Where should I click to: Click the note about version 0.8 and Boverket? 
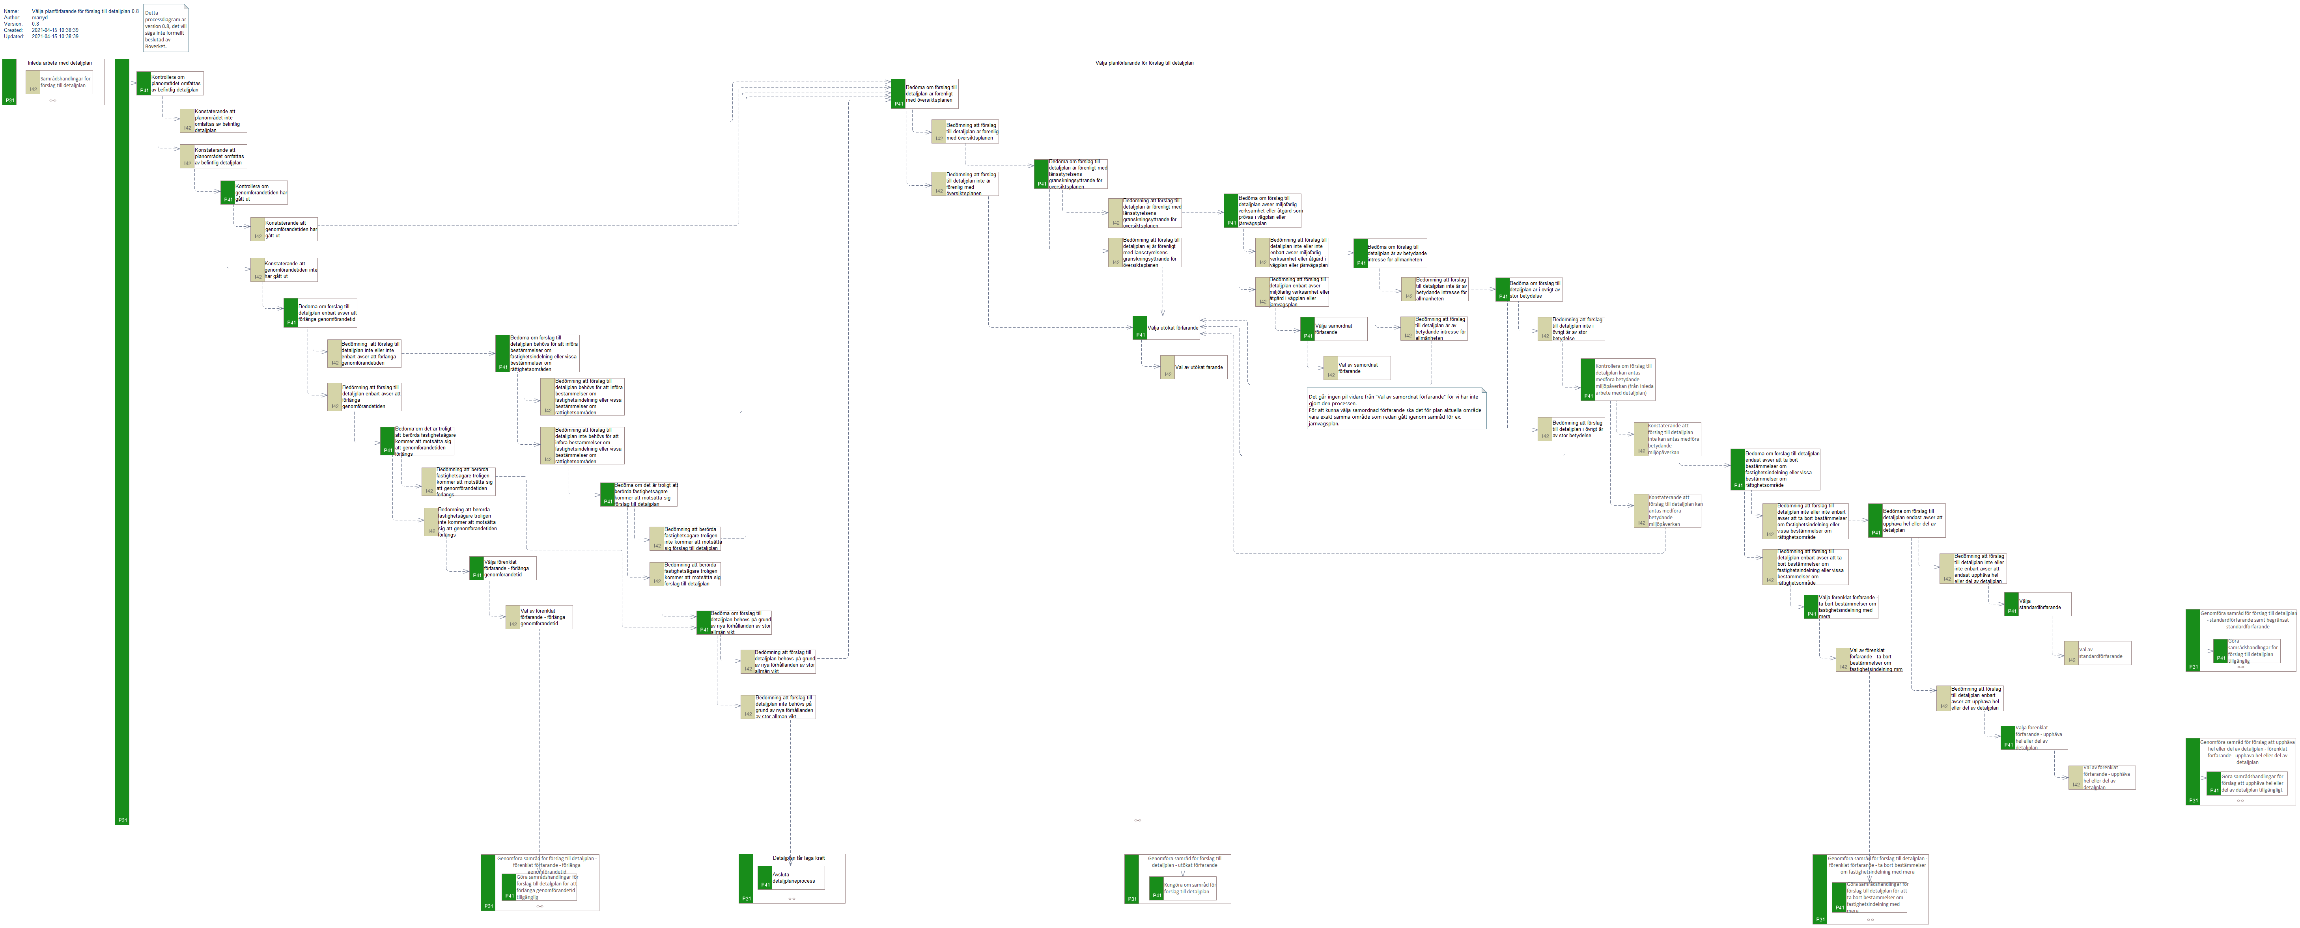tap(165, 28)
